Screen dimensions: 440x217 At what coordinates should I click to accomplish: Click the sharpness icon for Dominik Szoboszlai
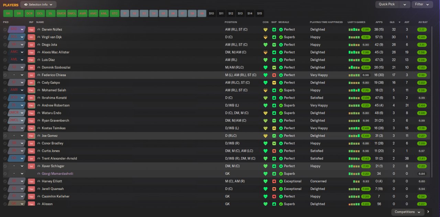[274, 68]
